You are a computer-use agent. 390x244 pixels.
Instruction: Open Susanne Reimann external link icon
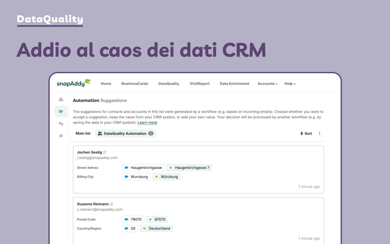[x=111, y=204]
